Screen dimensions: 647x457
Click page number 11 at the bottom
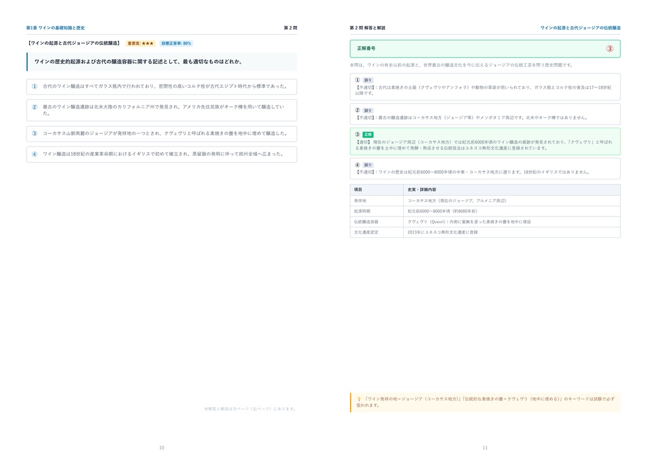485,448
